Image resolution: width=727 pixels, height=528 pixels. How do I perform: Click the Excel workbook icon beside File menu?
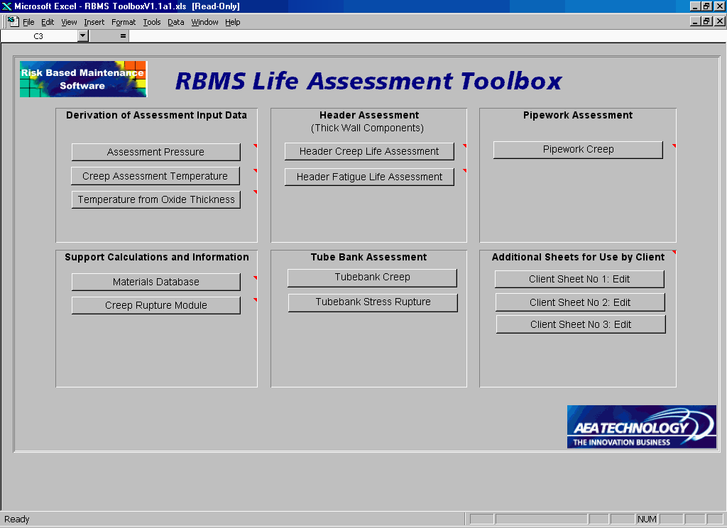(x=12, y=22)
